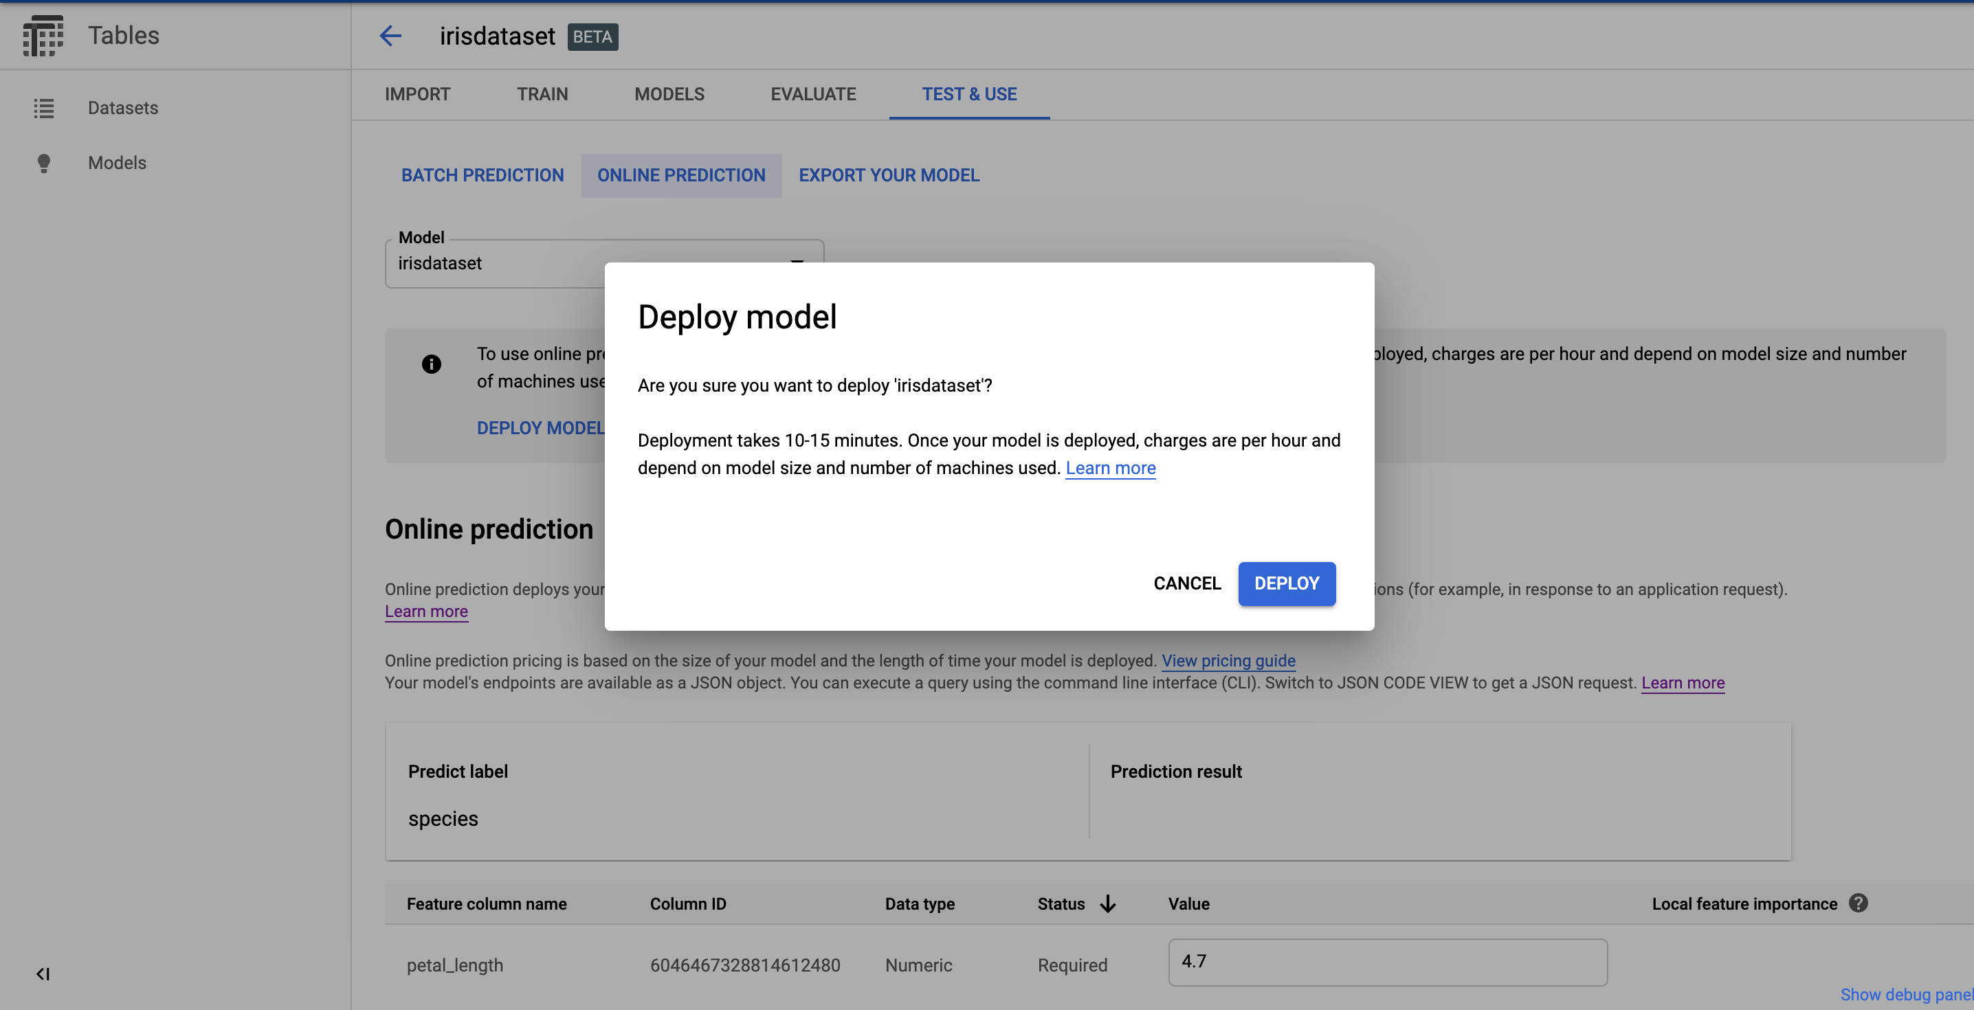Click the petal_length value field showing 4.7
The height and width of the screenshot is (1010, 1974).
1387,963
